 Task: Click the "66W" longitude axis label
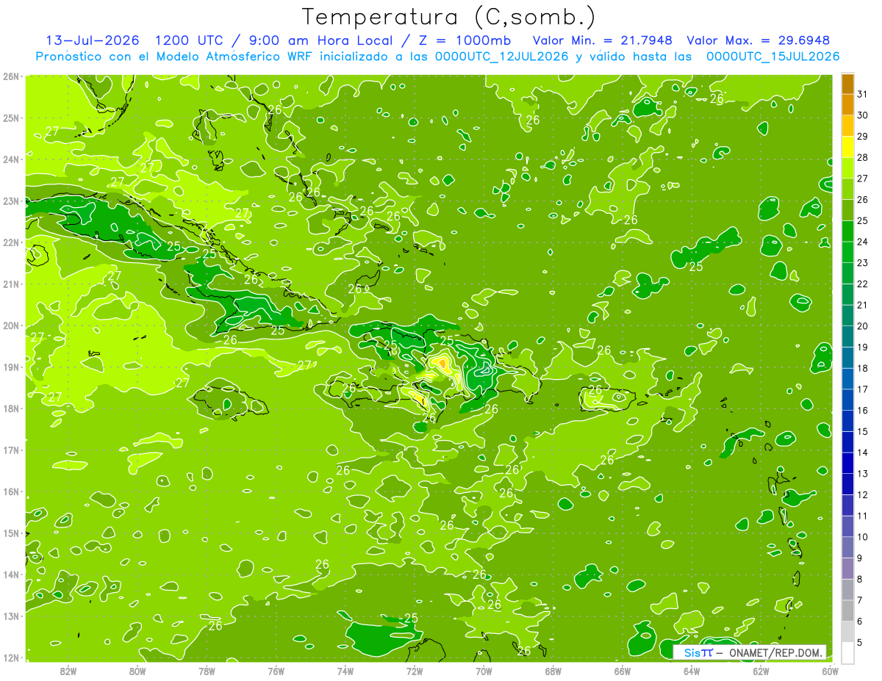tap(623, 671)
